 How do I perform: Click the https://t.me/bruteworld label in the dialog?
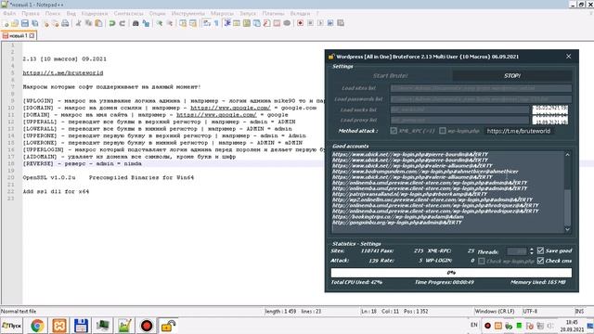click(x=519, y=131)
